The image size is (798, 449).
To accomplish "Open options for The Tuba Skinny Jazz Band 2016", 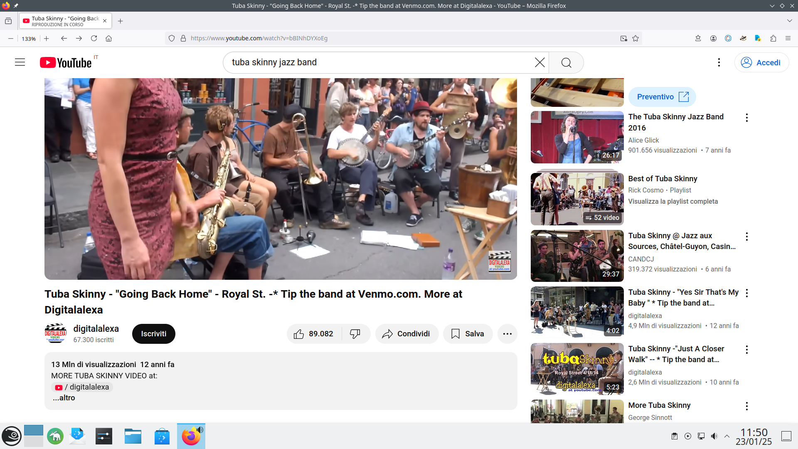I will click(746, 118).
